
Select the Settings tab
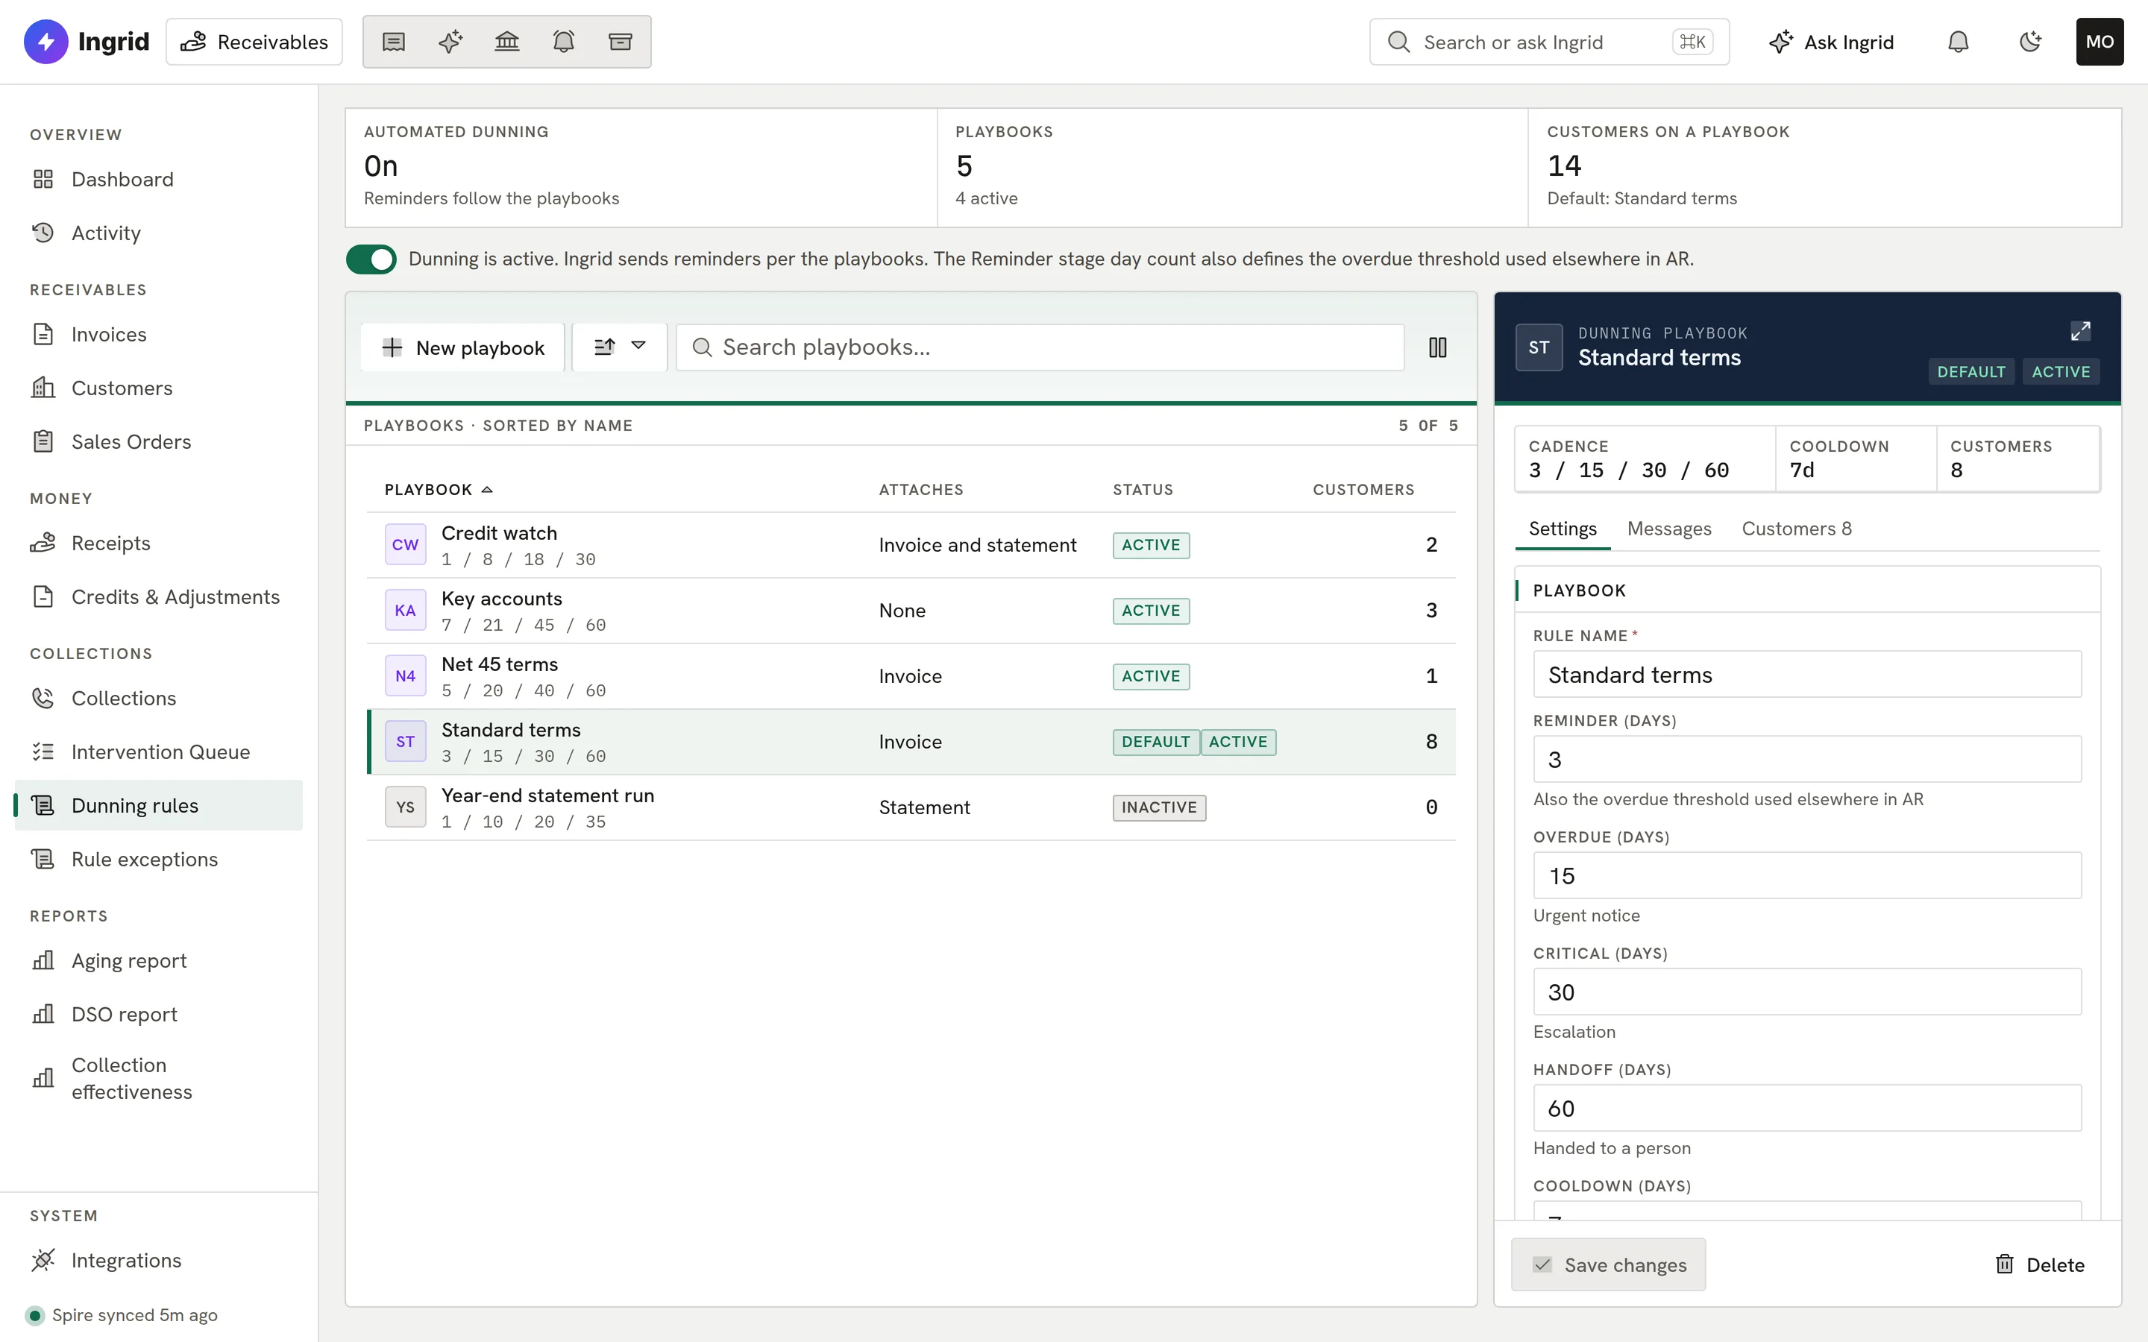coord(1563,529)
